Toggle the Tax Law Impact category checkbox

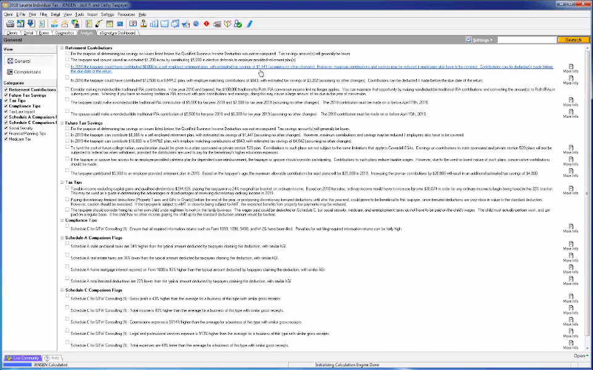6,112
